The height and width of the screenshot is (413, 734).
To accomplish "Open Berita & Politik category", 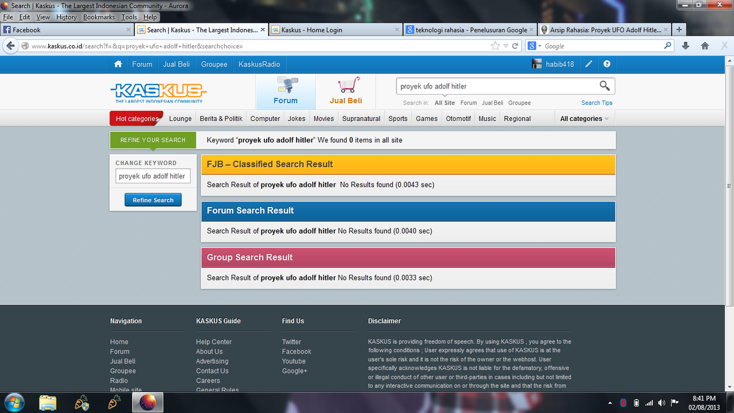I will [x=221, y=119].
